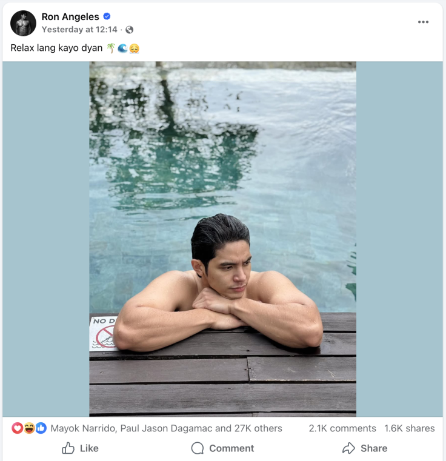The image size is (446, 461).
Task: Click the blue verified badge
Action: [x=107, y=16]
